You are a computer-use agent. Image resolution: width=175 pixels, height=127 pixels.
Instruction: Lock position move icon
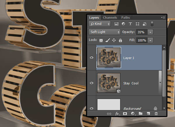[114, 40]
